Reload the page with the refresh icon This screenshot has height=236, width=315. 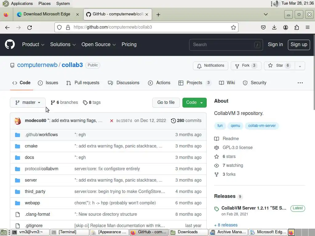(x=30, y=27)
